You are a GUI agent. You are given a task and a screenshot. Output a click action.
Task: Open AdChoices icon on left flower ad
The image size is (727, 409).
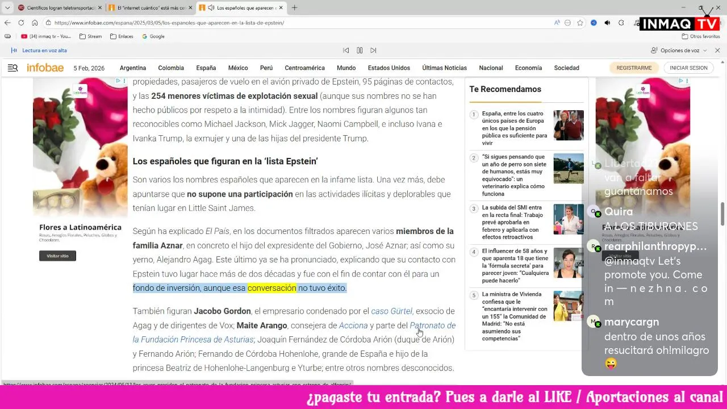click(x=119, y=81)
